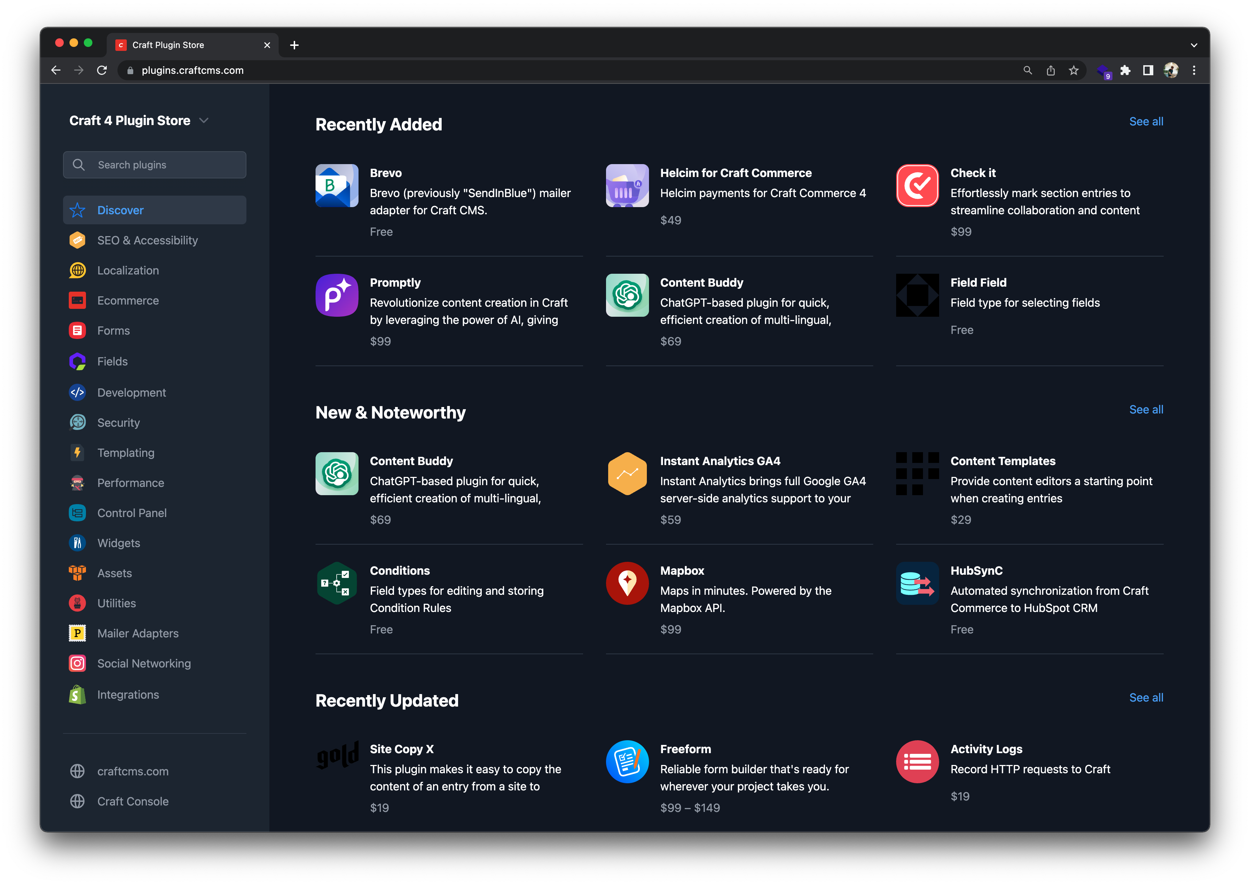The width and height of the screenshot is (1250, 885).
Task: Open the Check it plugin logo
Action: [x=917, y=186]
